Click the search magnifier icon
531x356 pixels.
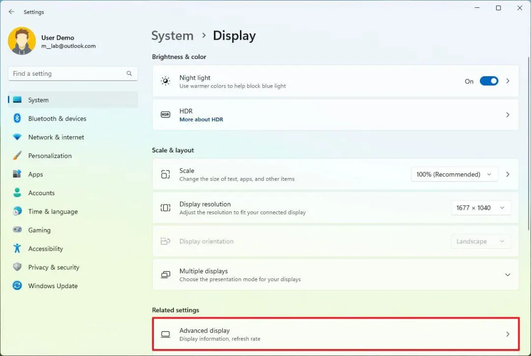coord(129,73)
